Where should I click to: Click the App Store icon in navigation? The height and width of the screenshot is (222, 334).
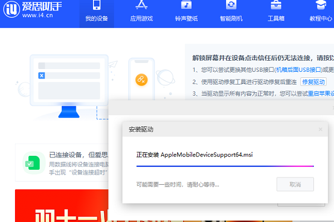[x=141, y=4]
